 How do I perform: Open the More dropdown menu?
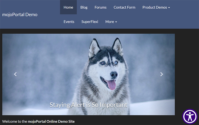(110, 22)
